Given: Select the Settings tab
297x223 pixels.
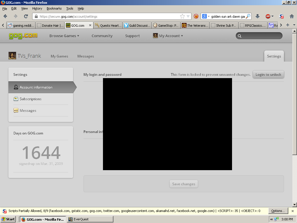Looking at the screenshot, I should point(274,56).
